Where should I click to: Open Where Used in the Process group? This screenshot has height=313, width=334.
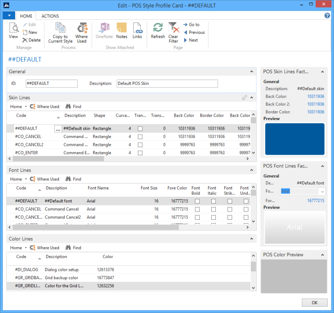tap(81, 28)
